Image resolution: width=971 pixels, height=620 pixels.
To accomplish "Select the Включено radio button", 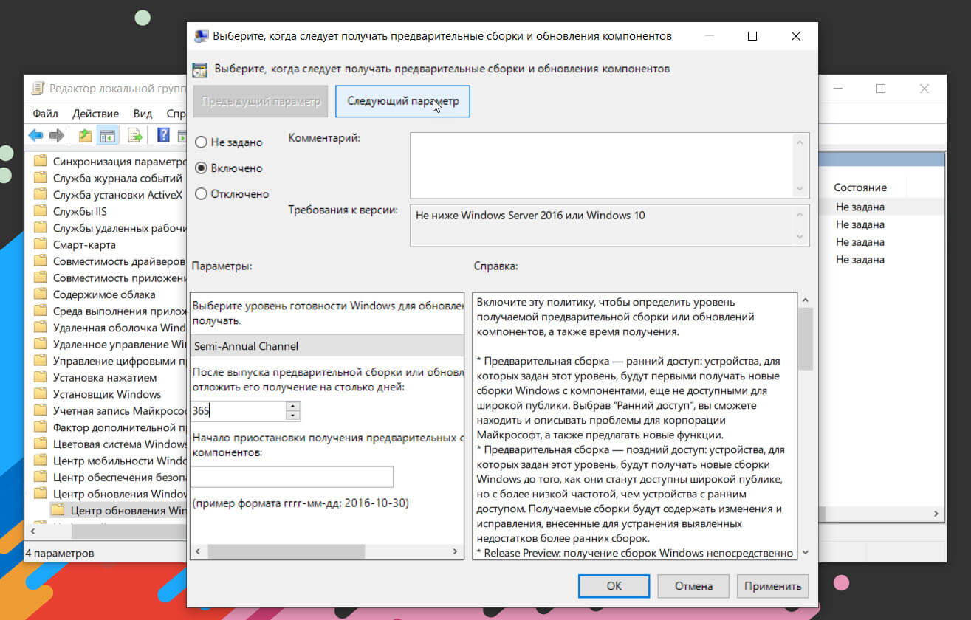I will click(201, 168).
